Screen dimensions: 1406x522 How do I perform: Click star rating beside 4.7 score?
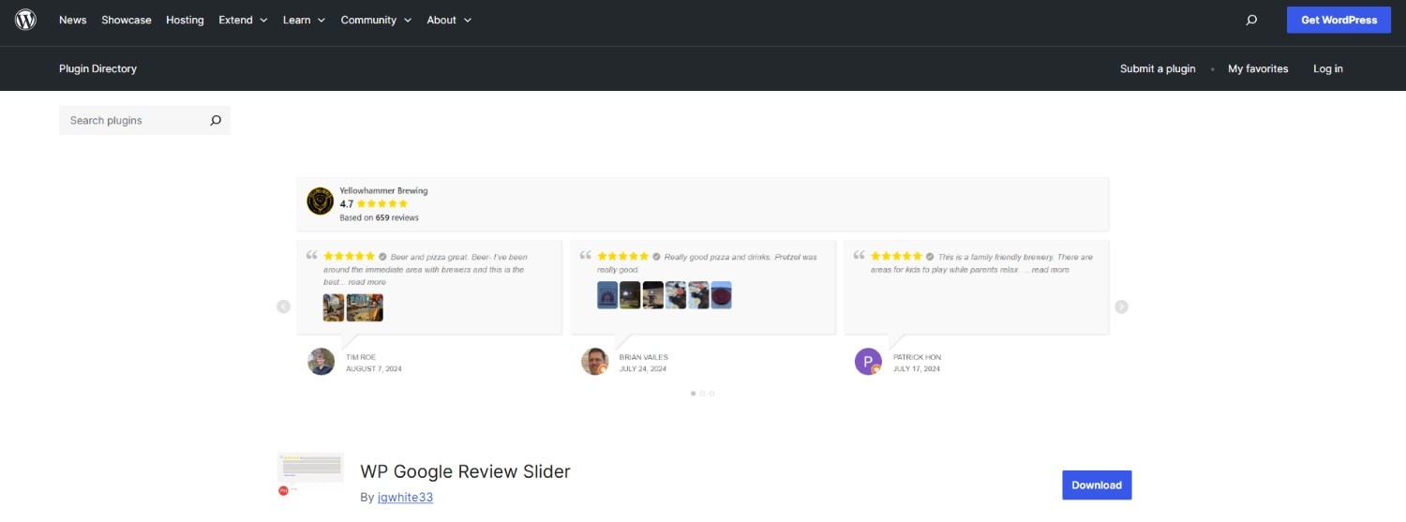[382, 203]
